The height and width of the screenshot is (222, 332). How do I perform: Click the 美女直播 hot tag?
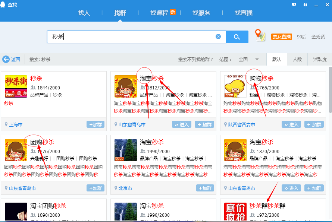pos(281,37)
